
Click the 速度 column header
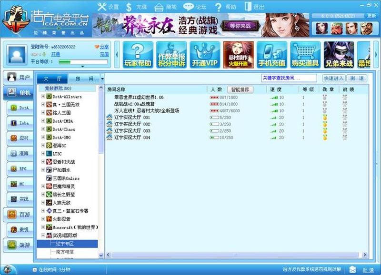[276, 89]
